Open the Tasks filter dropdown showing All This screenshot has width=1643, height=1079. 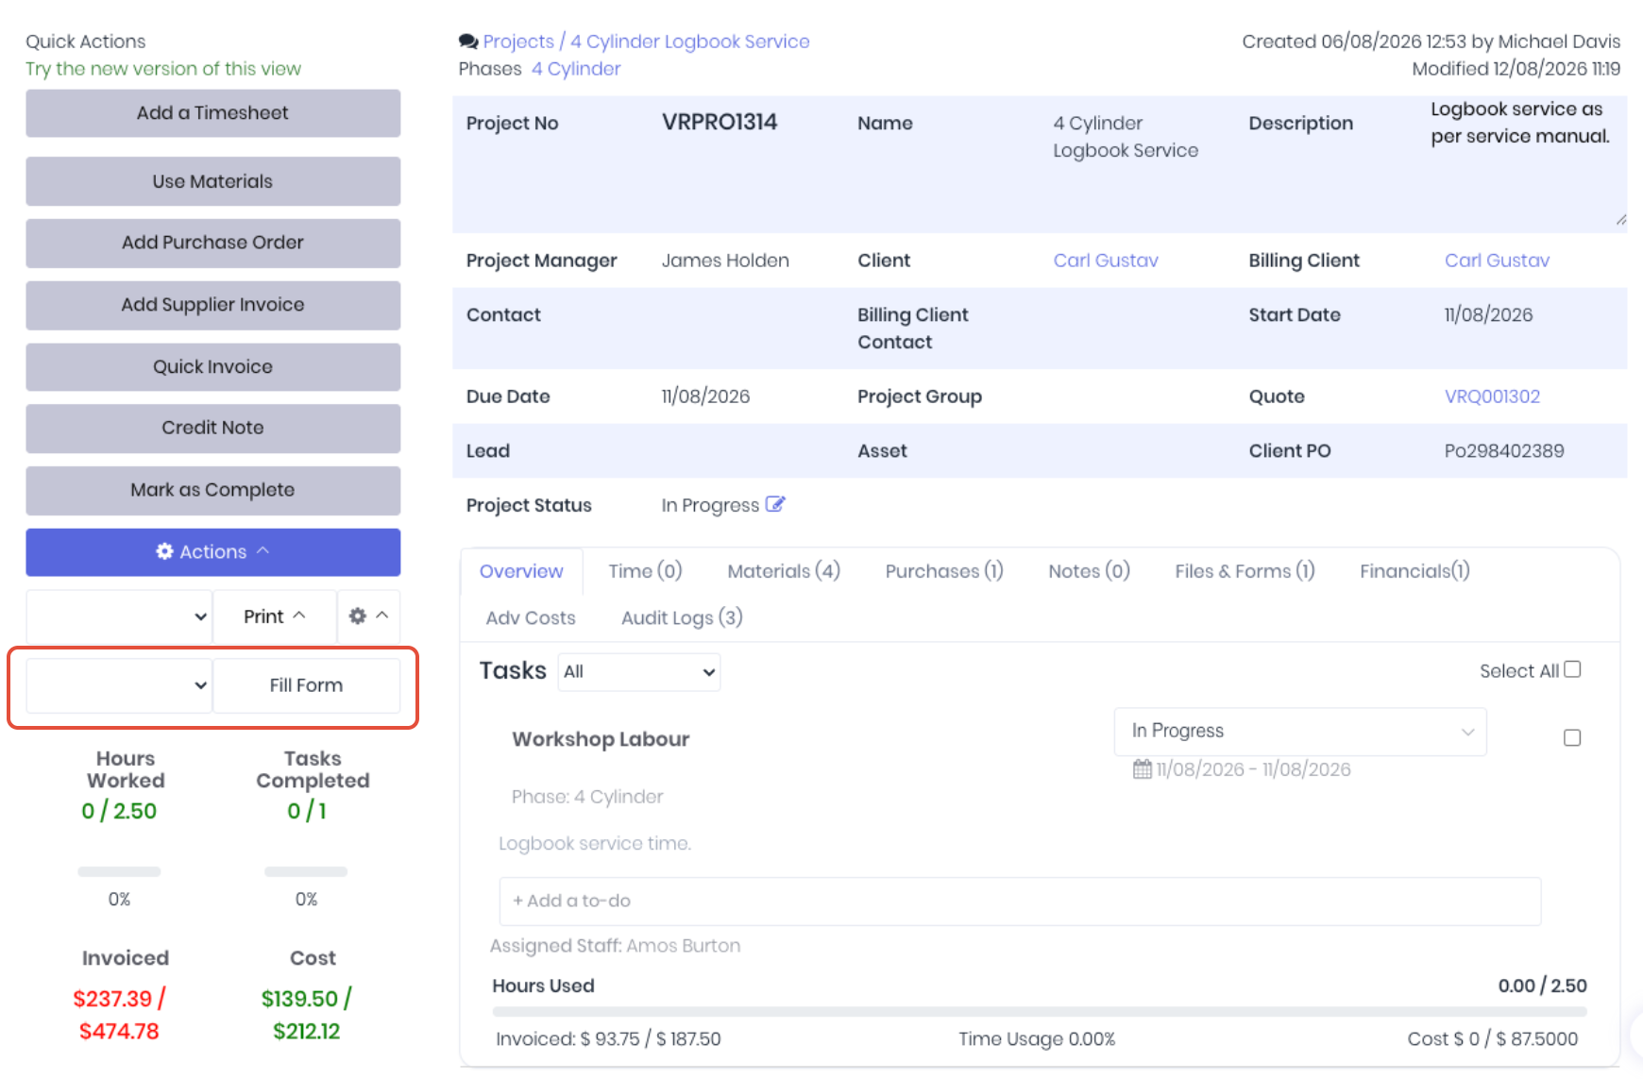tap(639, 672)
